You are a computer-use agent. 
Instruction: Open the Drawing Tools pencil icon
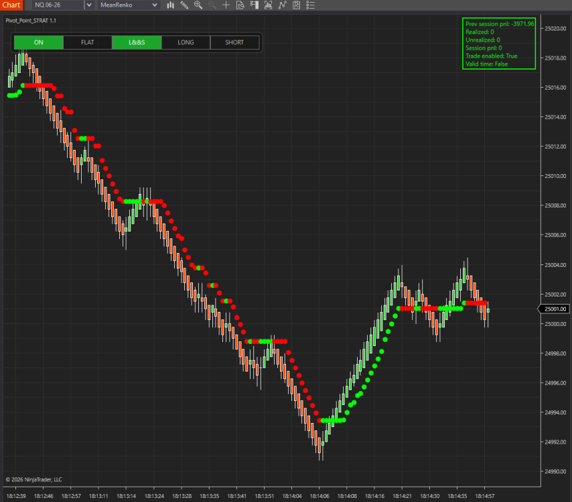184,5
